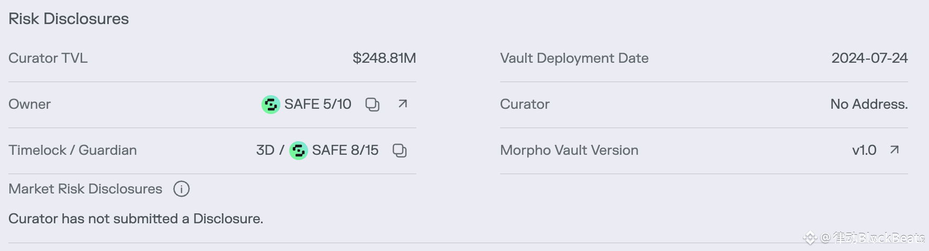This screenshot has height=251, width=929.
Task: Click the 2024-07-24 deployment date
Action: [869, 58]
